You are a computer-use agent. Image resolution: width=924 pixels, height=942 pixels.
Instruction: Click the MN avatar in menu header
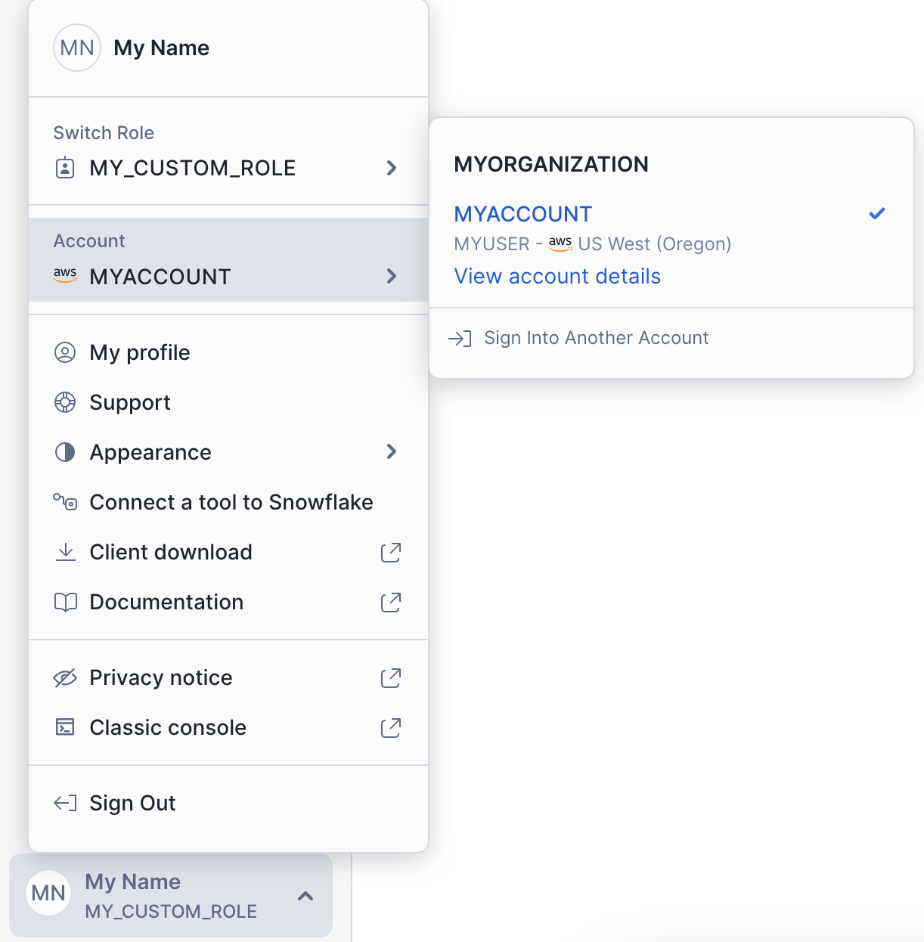(77, 48)
